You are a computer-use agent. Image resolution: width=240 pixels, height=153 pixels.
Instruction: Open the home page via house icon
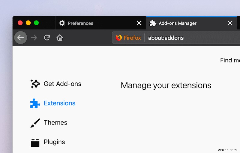click(x=60, y=37)
